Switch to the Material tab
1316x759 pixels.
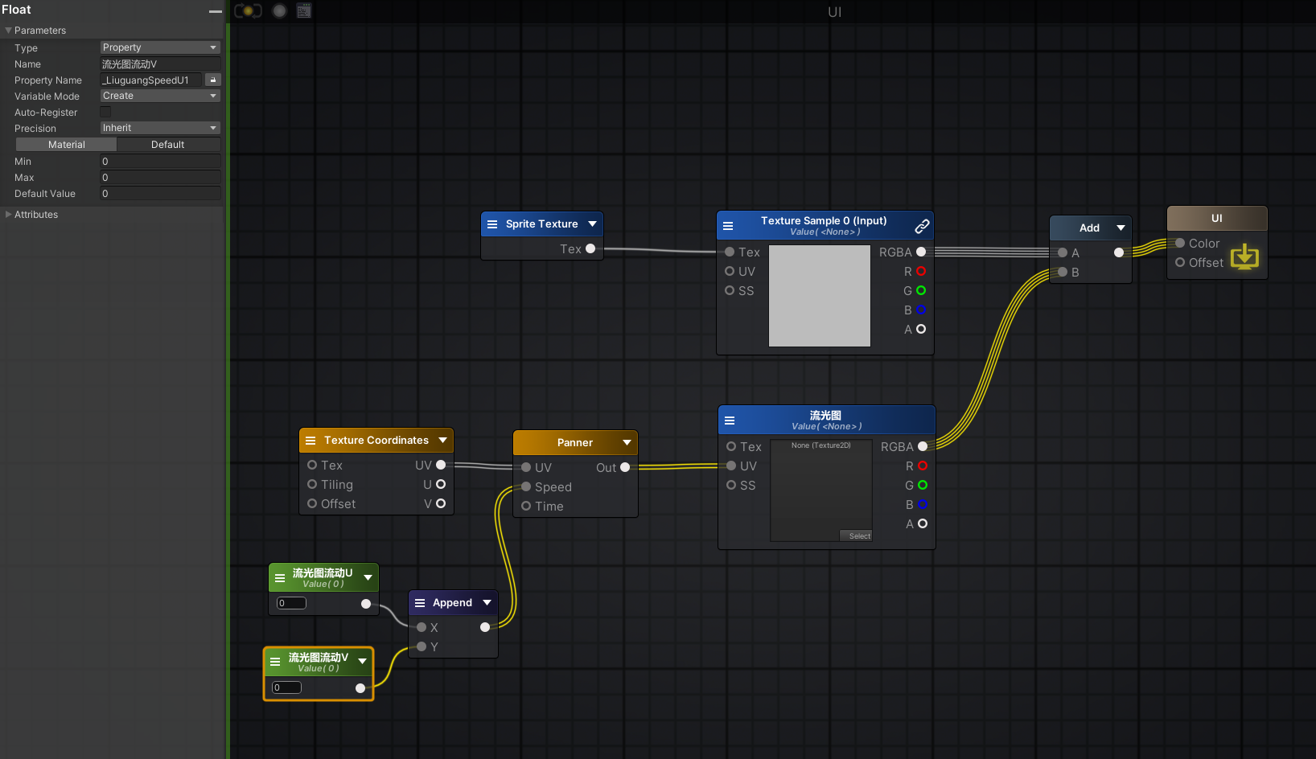[x=67, y=145]
